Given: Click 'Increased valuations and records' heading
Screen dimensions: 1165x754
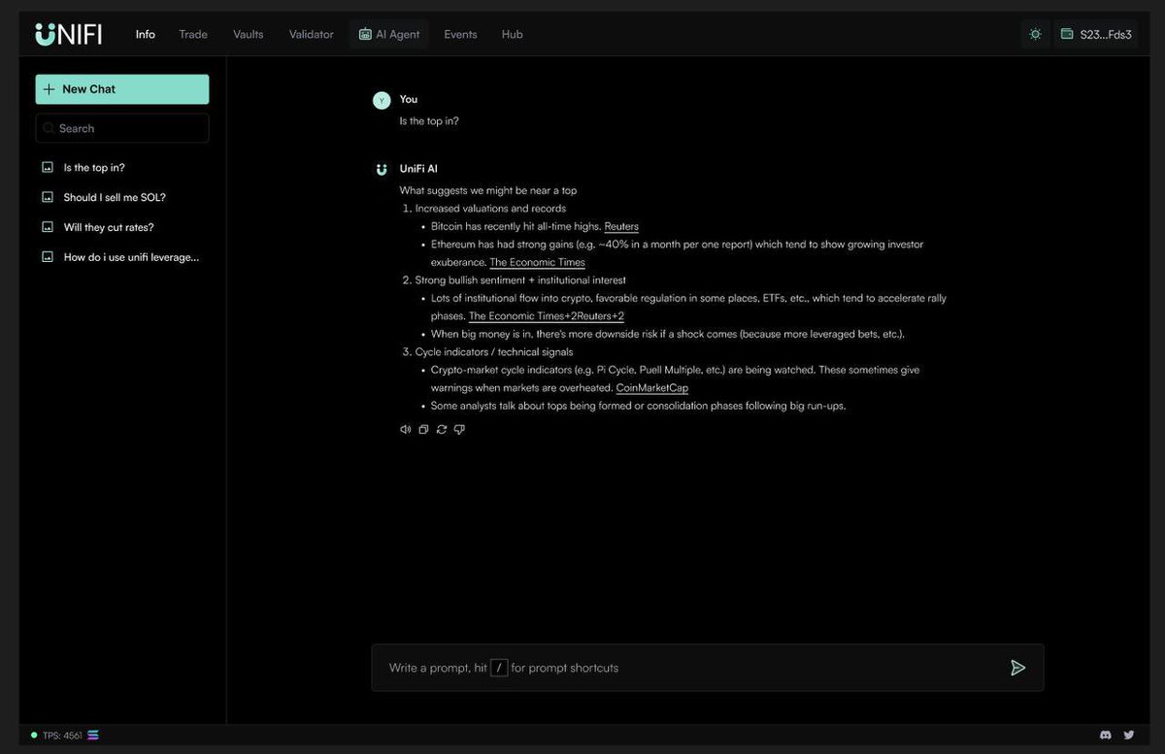Looking at the screenshot, I should tap(490, 209).
